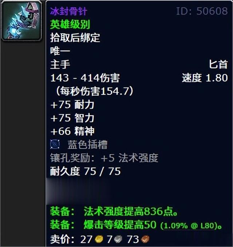The height and width of the screenshot is (247, 233).
Task: Click the +66 精神 stat line
Action: click(x=72, y=131)
